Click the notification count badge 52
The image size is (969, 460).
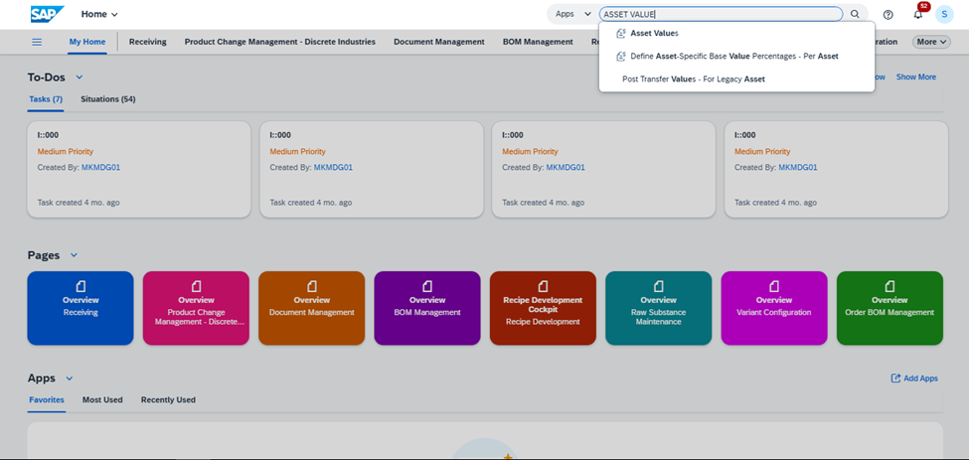[x=924, y=6]
